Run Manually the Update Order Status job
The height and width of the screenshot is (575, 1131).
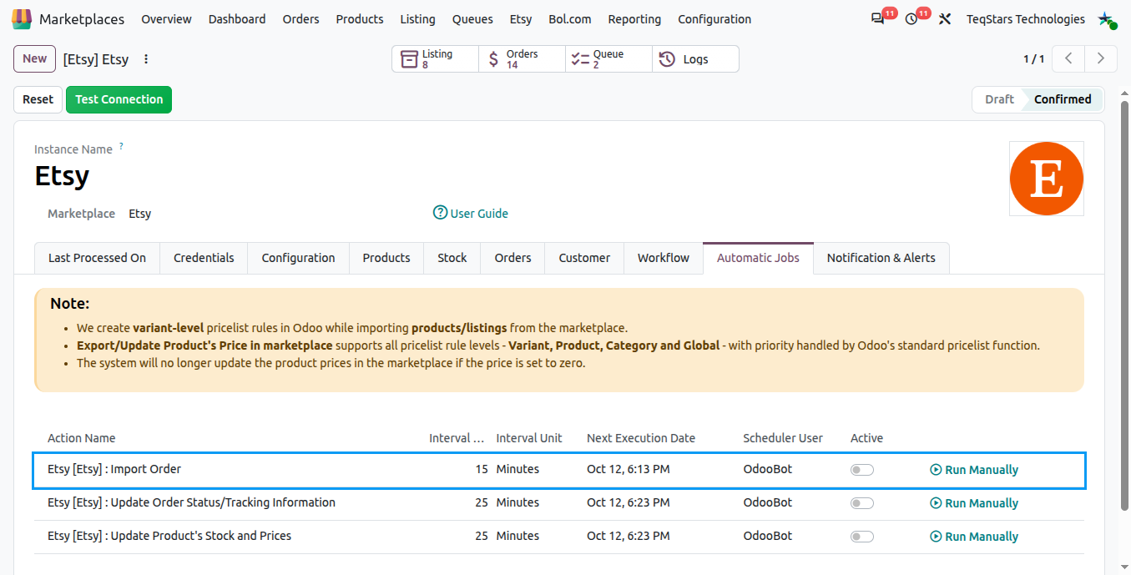(974, 503)
